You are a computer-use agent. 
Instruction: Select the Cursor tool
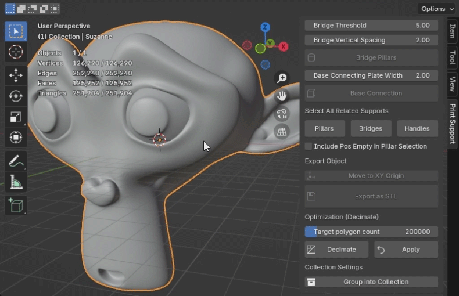pos(16,52)
